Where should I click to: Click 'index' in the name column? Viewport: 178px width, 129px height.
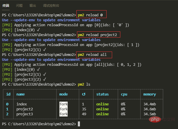pos(22,104)
